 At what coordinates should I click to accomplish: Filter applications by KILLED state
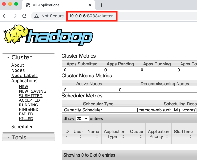26,118
